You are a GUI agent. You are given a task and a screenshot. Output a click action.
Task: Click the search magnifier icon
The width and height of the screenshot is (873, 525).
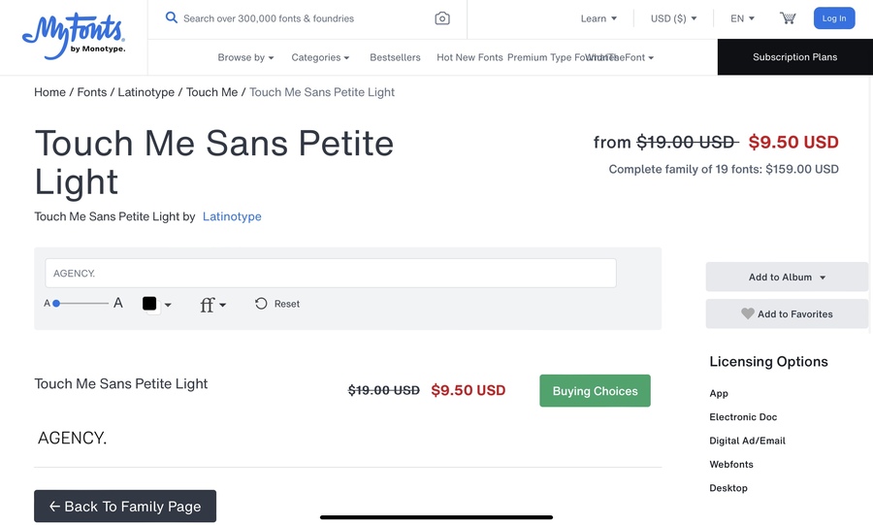coord(172,17)
